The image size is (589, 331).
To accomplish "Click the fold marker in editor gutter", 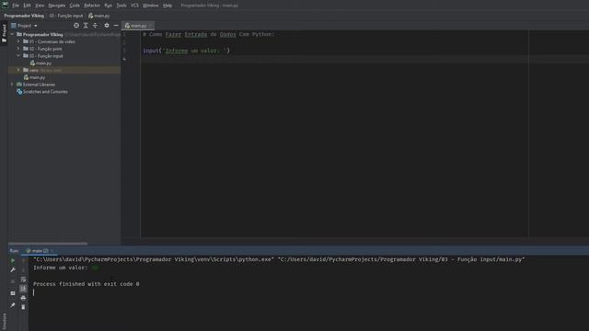I will (x=124, y=59).
